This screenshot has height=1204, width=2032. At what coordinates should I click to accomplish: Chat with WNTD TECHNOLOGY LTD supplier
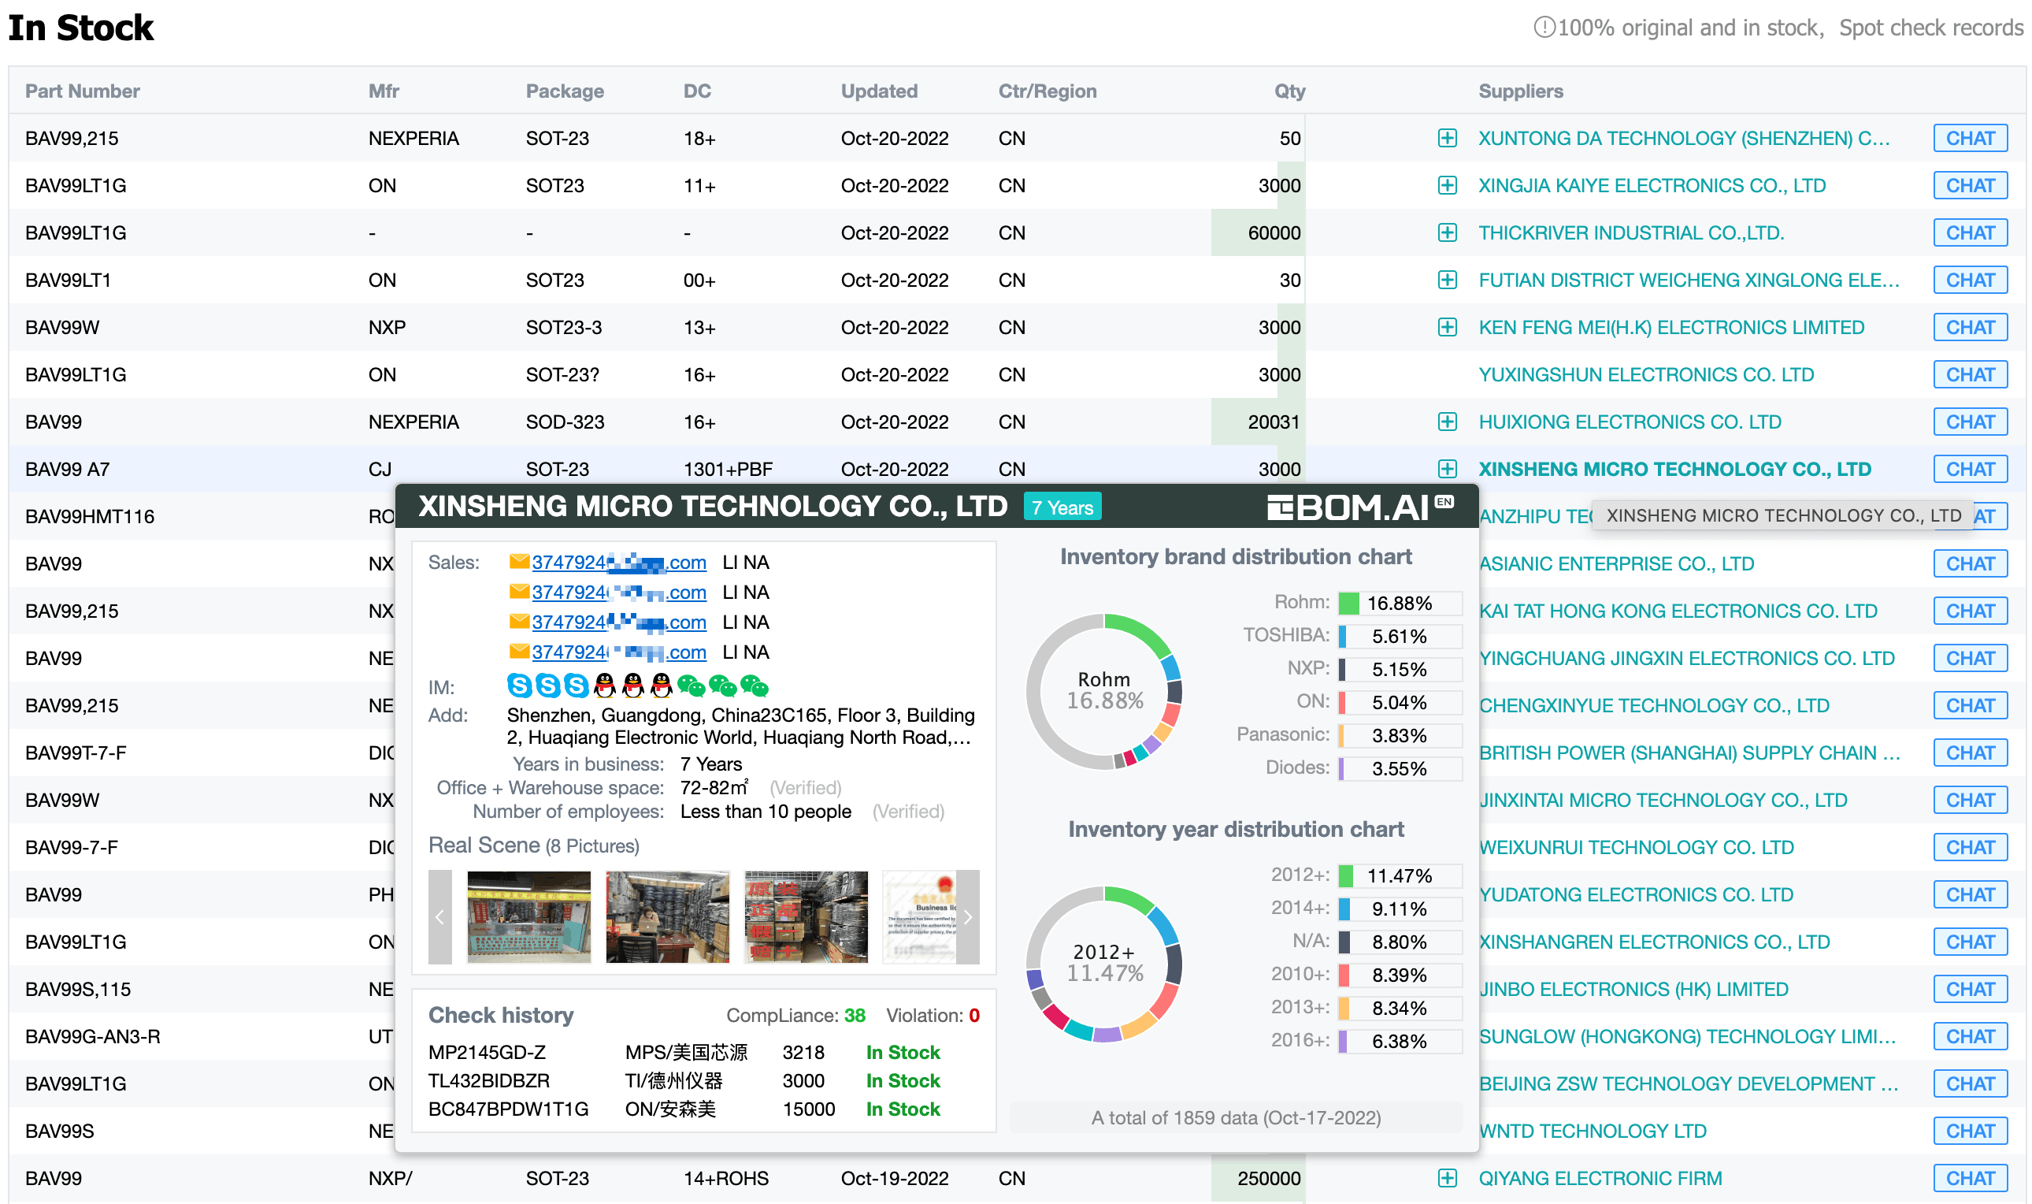tap(1971, 1131)
